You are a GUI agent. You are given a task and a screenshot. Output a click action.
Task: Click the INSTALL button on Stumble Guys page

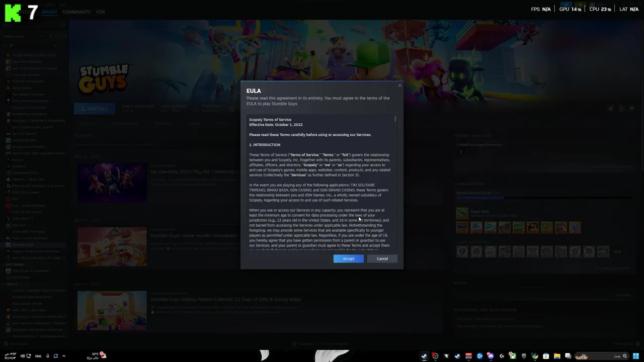[x=95, y=108]
